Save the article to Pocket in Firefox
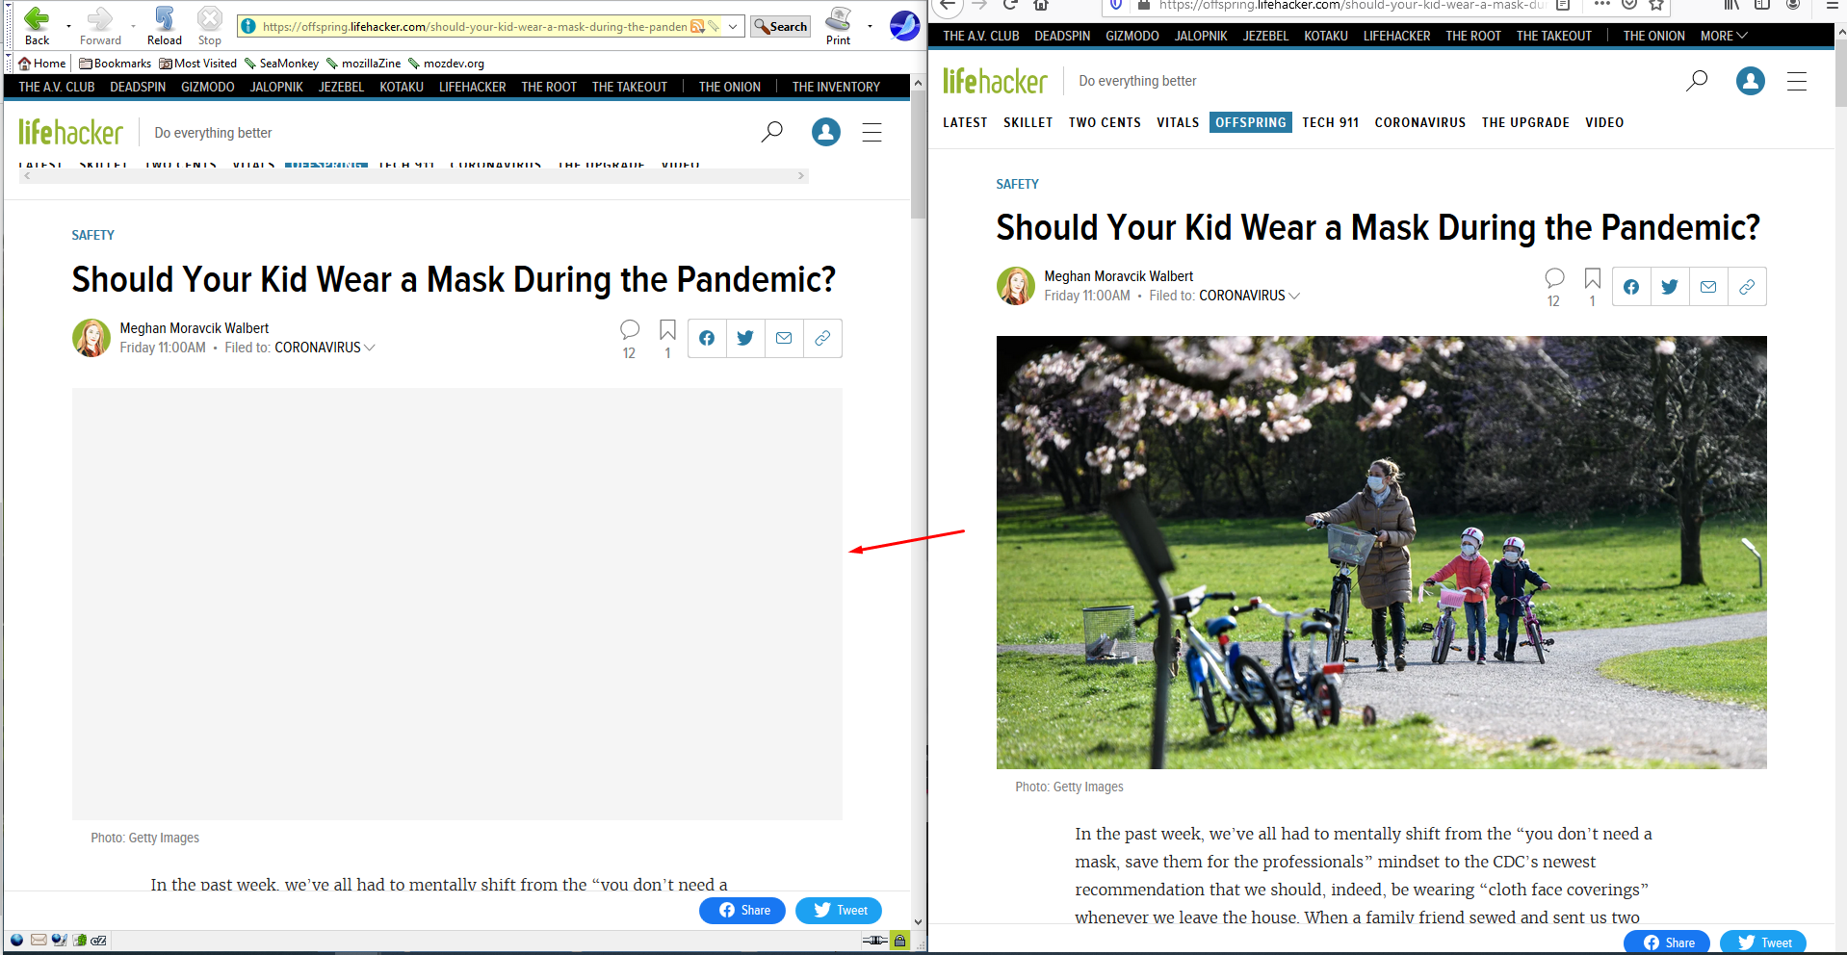This screenshot has width=1847, height=955. pos(1629,5)
